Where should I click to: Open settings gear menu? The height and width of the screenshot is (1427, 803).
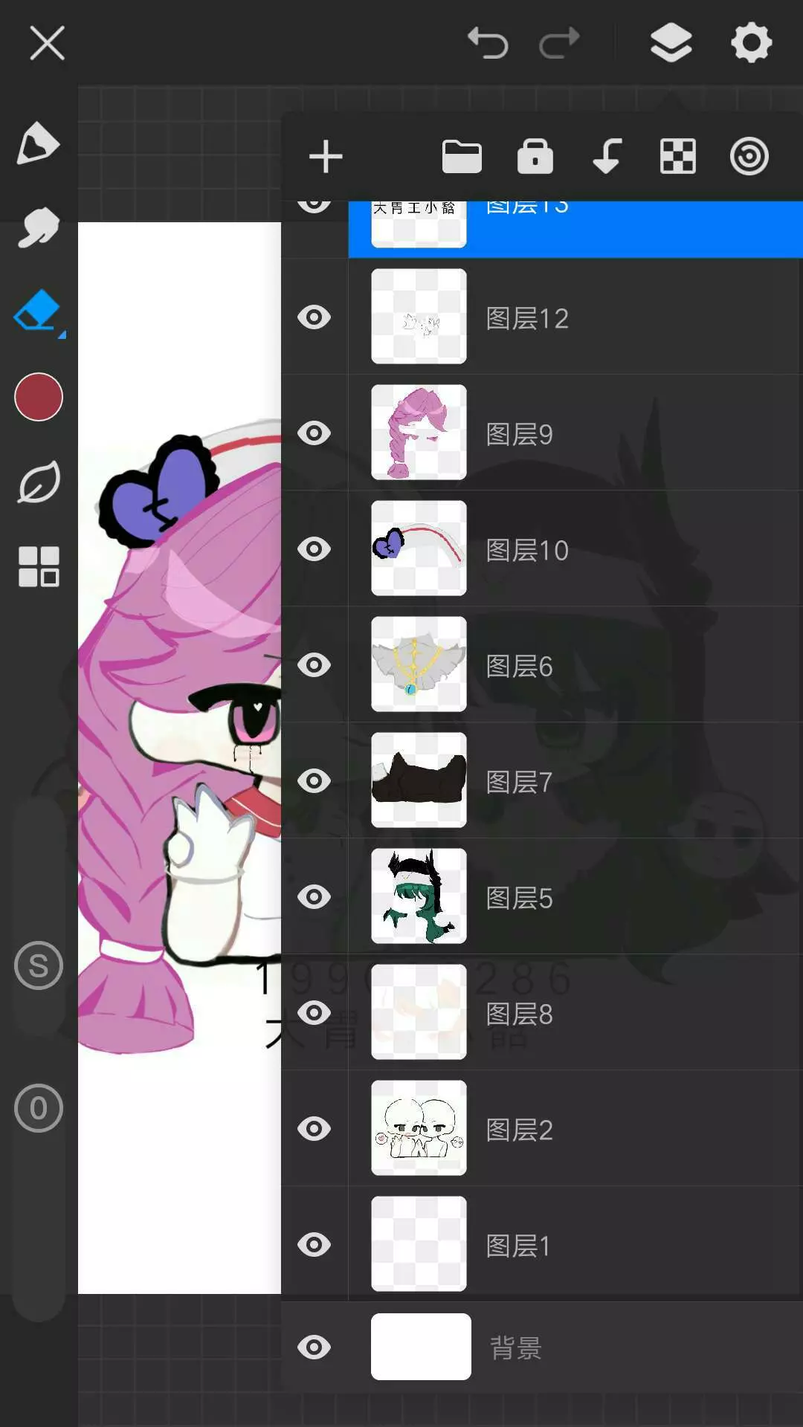(x=752, y=42)
